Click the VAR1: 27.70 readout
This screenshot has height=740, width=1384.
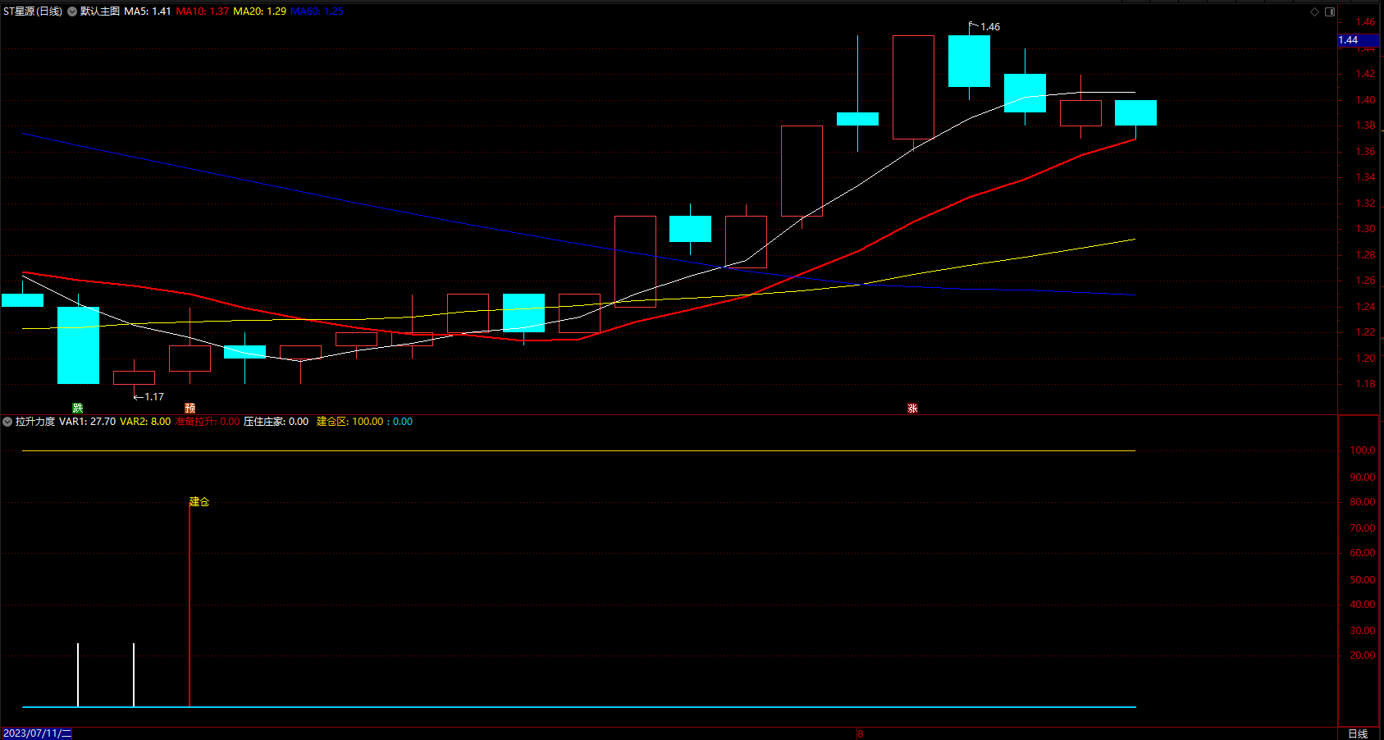pyautogui.click(x=88, y=422)
